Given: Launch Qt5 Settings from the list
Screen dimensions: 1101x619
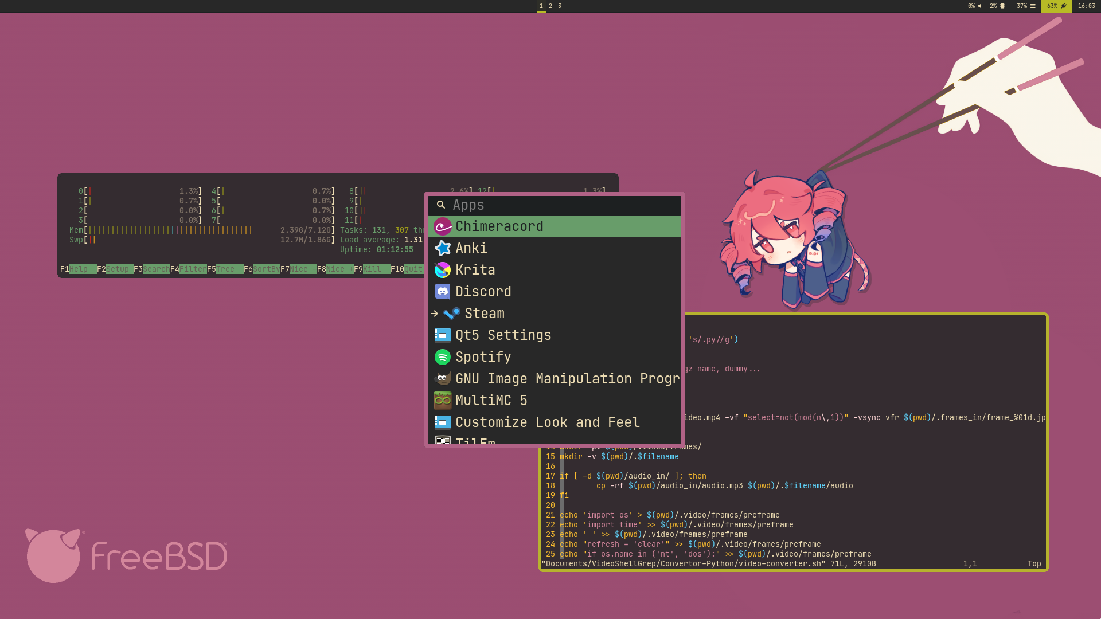Looking at the screenshot, I should (503, 335).
